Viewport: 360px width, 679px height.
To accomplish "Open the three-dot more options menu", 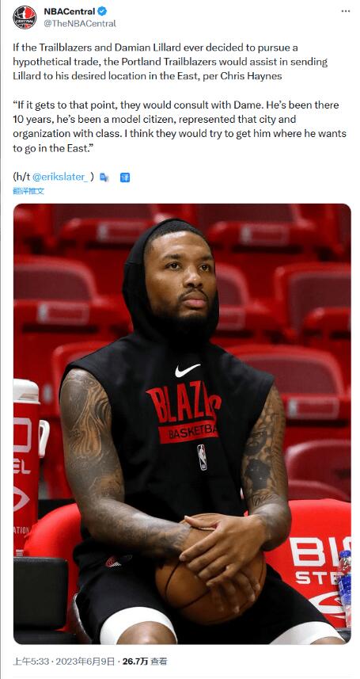I will coord(345,11).
